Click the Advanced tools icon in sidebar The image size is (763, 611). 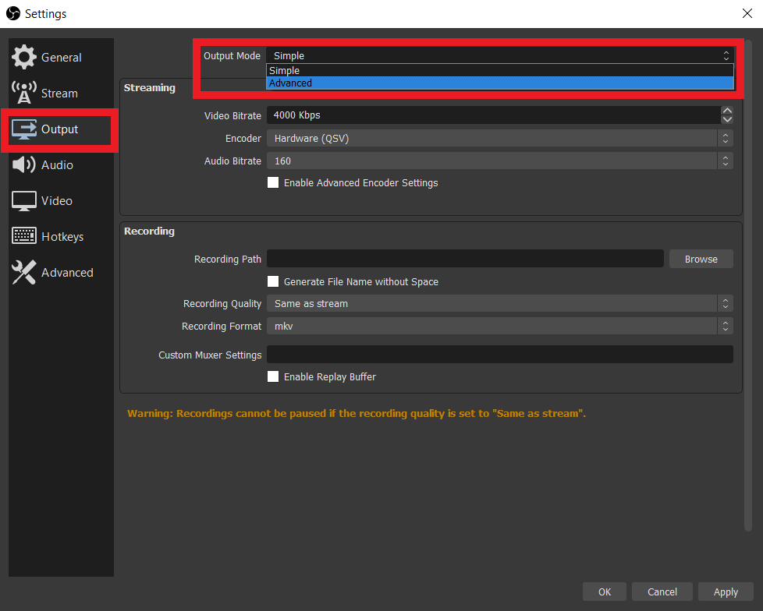tap(24, 272)
